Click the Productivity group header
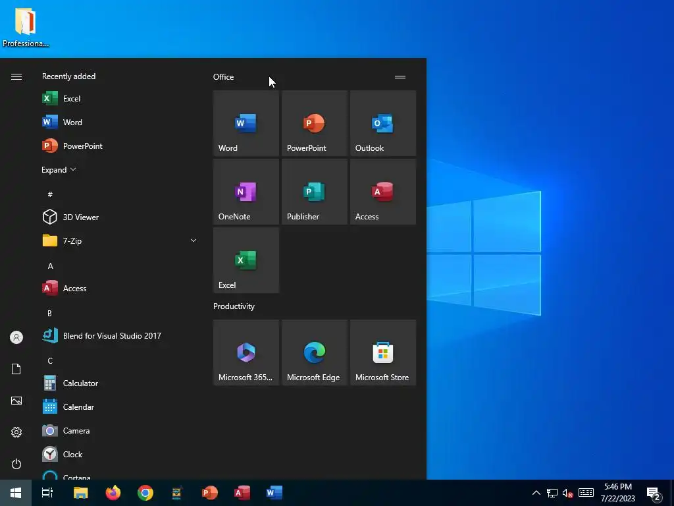 tap(234, 306)
